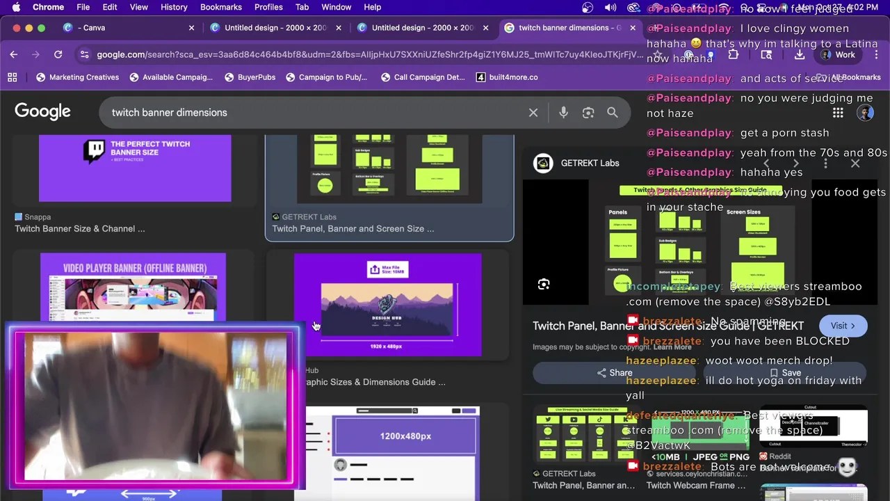Open the BuyerPubs bookmark
The height and width of the screenshot is (501, 890).
coord(250,77)
